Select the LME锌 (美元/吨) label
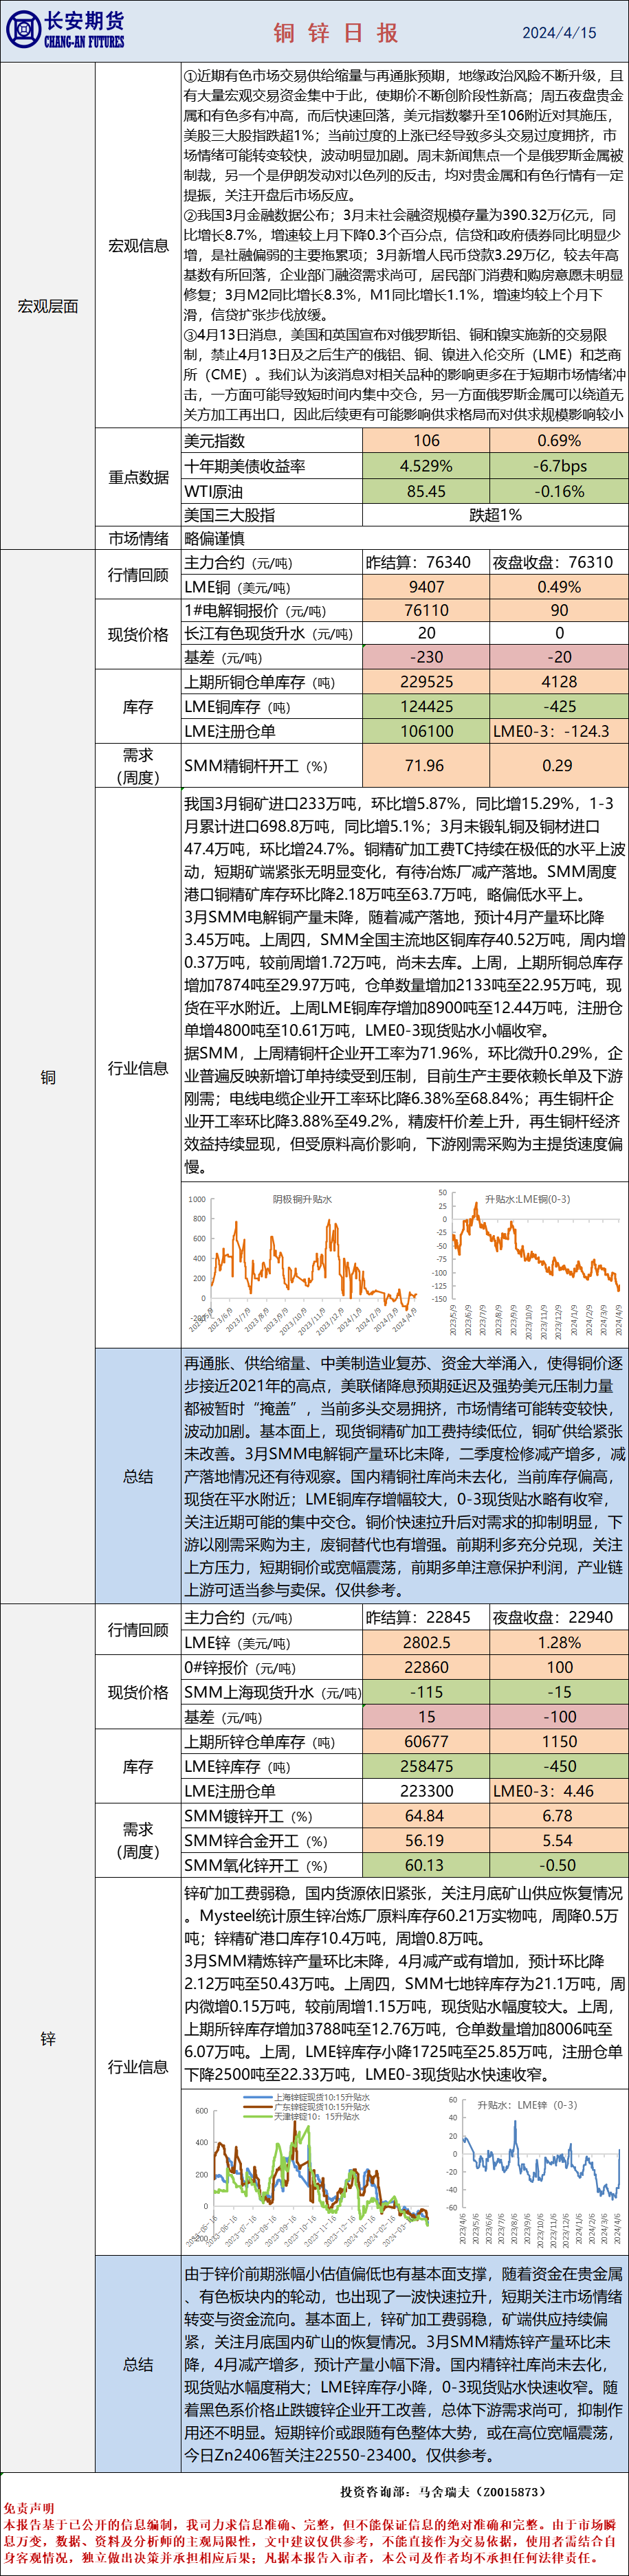629x2576 pixels. tap(237, 1642)
